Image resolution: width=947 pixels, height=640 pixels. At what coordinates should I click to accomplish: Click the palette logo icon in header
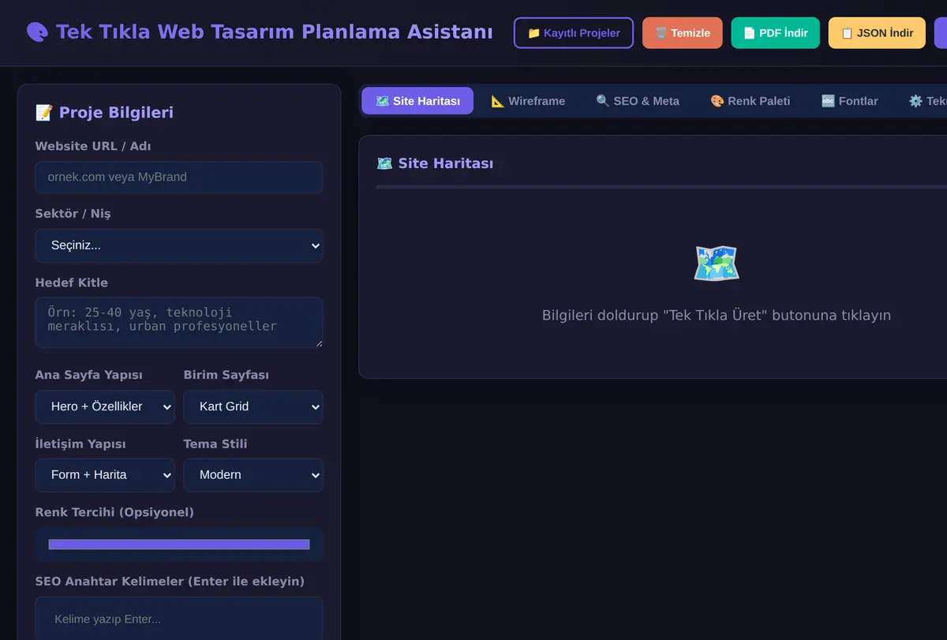coord(37,32)
